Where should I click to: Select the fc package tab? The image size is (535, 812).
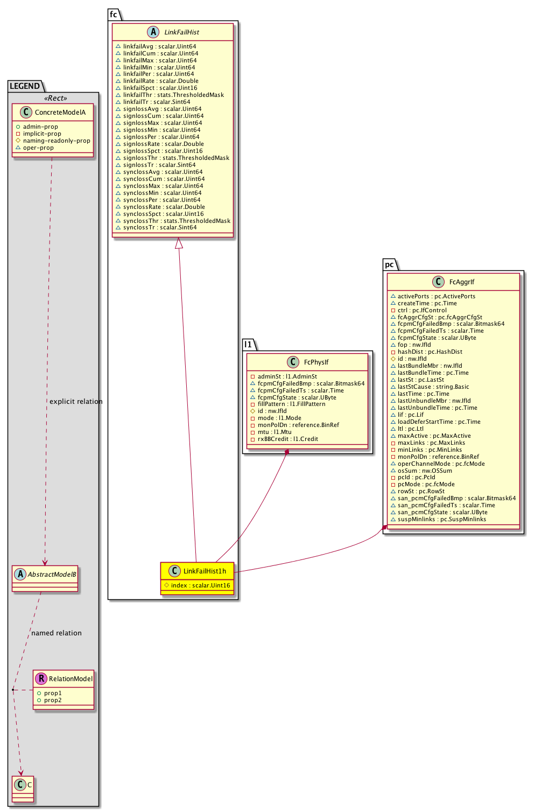point(114,15)
